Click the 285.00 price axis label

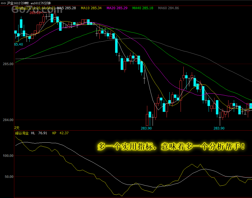click(8, 64)
